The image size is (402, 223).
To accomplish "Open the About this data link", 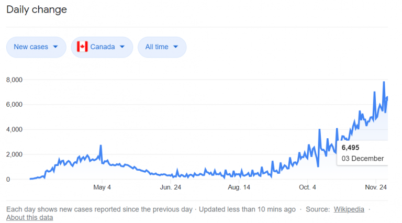I will 29,217.
